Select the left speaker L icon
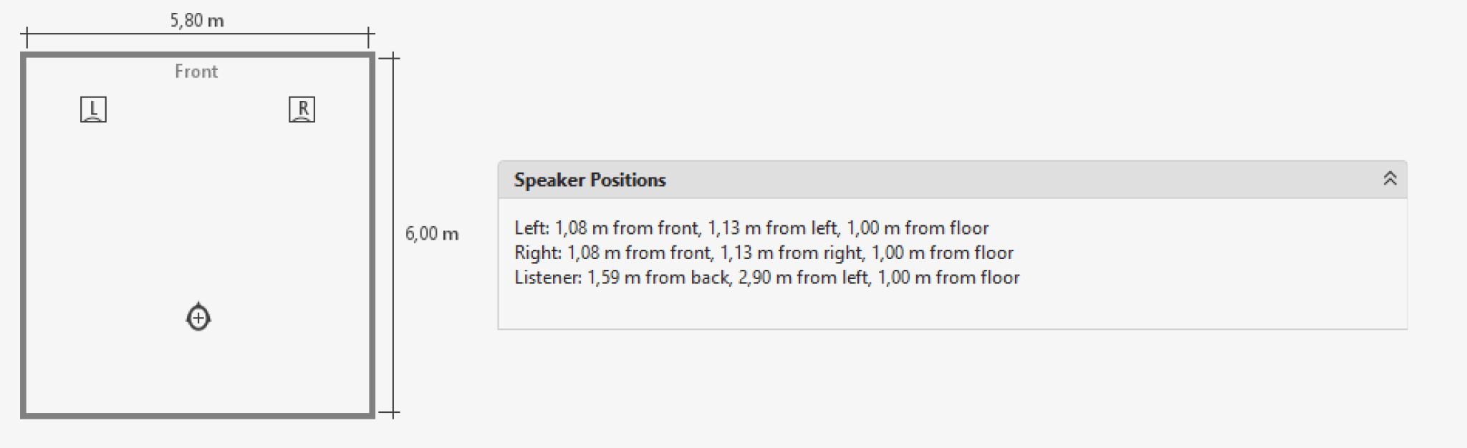 pos(93,109)
